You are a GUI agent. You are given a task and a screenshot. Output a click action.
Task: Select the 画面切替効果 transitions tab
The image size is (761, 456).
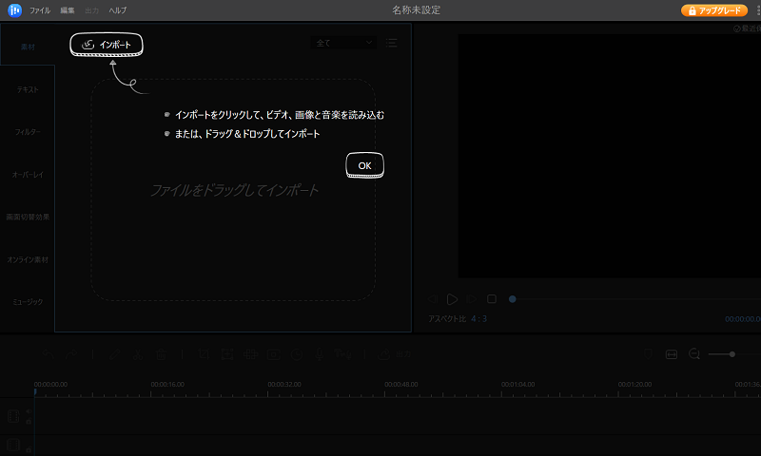28,217
